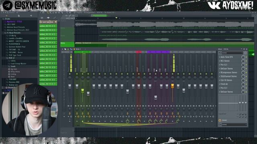Click the red GROUP track pan knob

pyautogui.click(x=139, y=78)
